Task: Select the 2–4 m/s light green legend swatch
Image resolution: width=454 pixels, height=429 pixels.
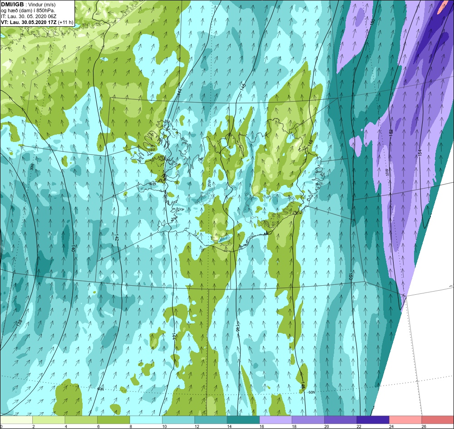Action: (x=49, y=419)
